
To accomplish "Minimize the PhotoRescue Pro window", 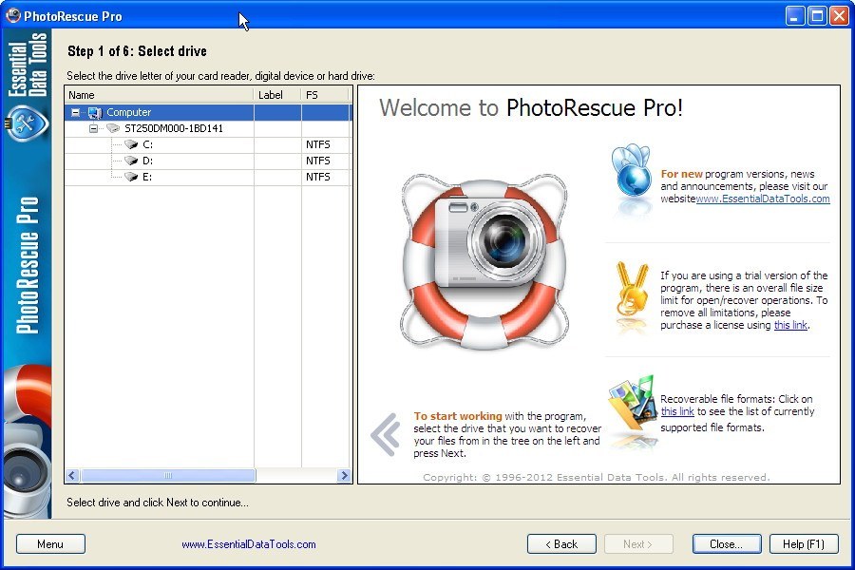I will click(x=795, y=16).
